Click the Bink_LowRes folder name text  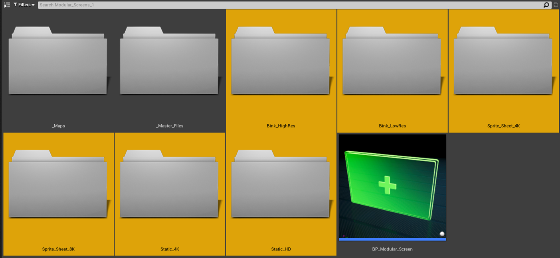point(392,126)
